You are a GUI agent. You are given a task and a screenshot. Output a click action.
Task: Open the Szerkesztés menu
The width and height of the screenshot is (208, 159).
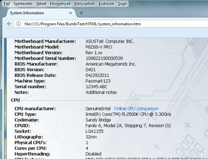(23, 3)
